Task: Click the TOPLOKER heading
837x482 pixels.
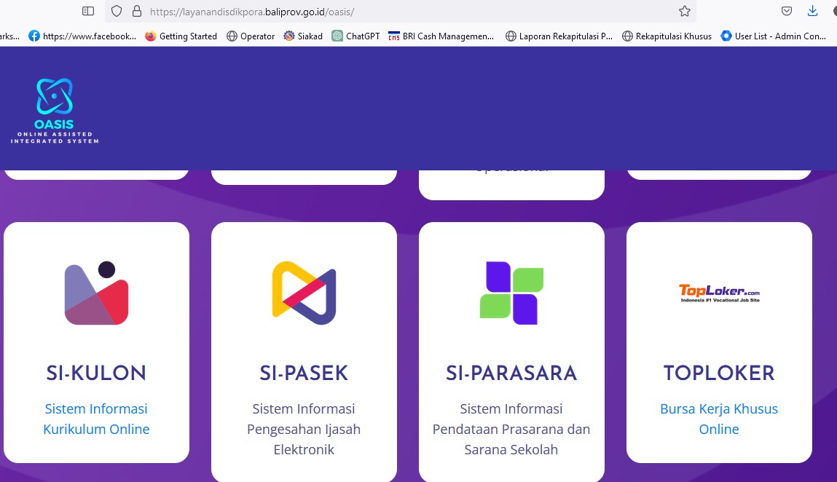Action: [x=719, y=373]
